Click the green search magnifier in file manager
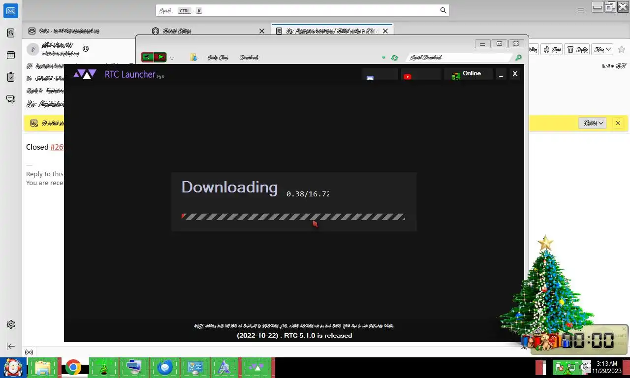 518,58
